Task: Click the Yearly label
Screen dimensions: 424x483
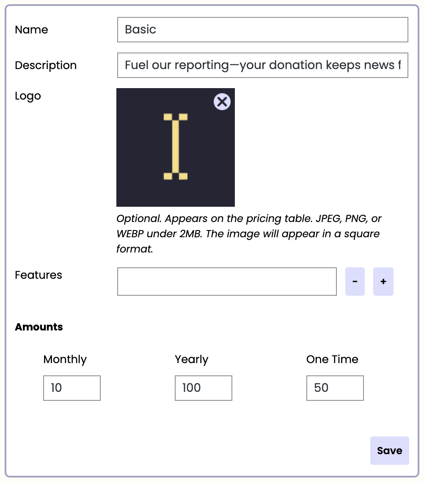Action: pyautogui.click(x=192, y=359)
